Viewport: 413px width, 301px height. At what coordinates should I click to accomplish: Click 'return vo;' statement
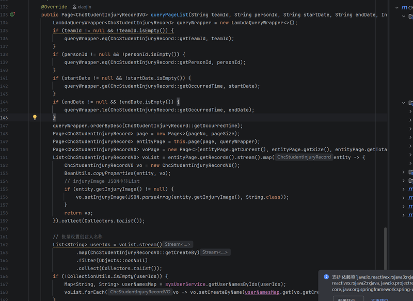(x=78, y=213)
